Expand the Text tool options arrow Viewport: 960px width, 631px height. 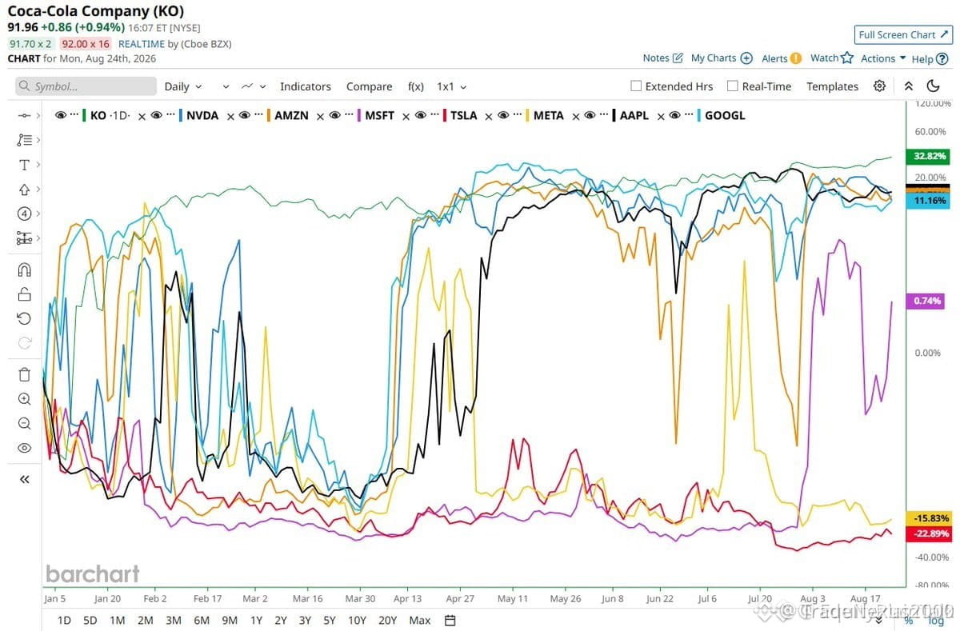pyautogui.click(x=38, y=165)
